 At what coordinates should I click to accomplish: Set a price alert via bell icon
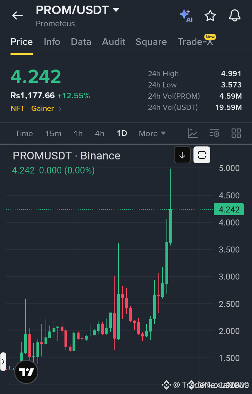(x=235, y=15)
